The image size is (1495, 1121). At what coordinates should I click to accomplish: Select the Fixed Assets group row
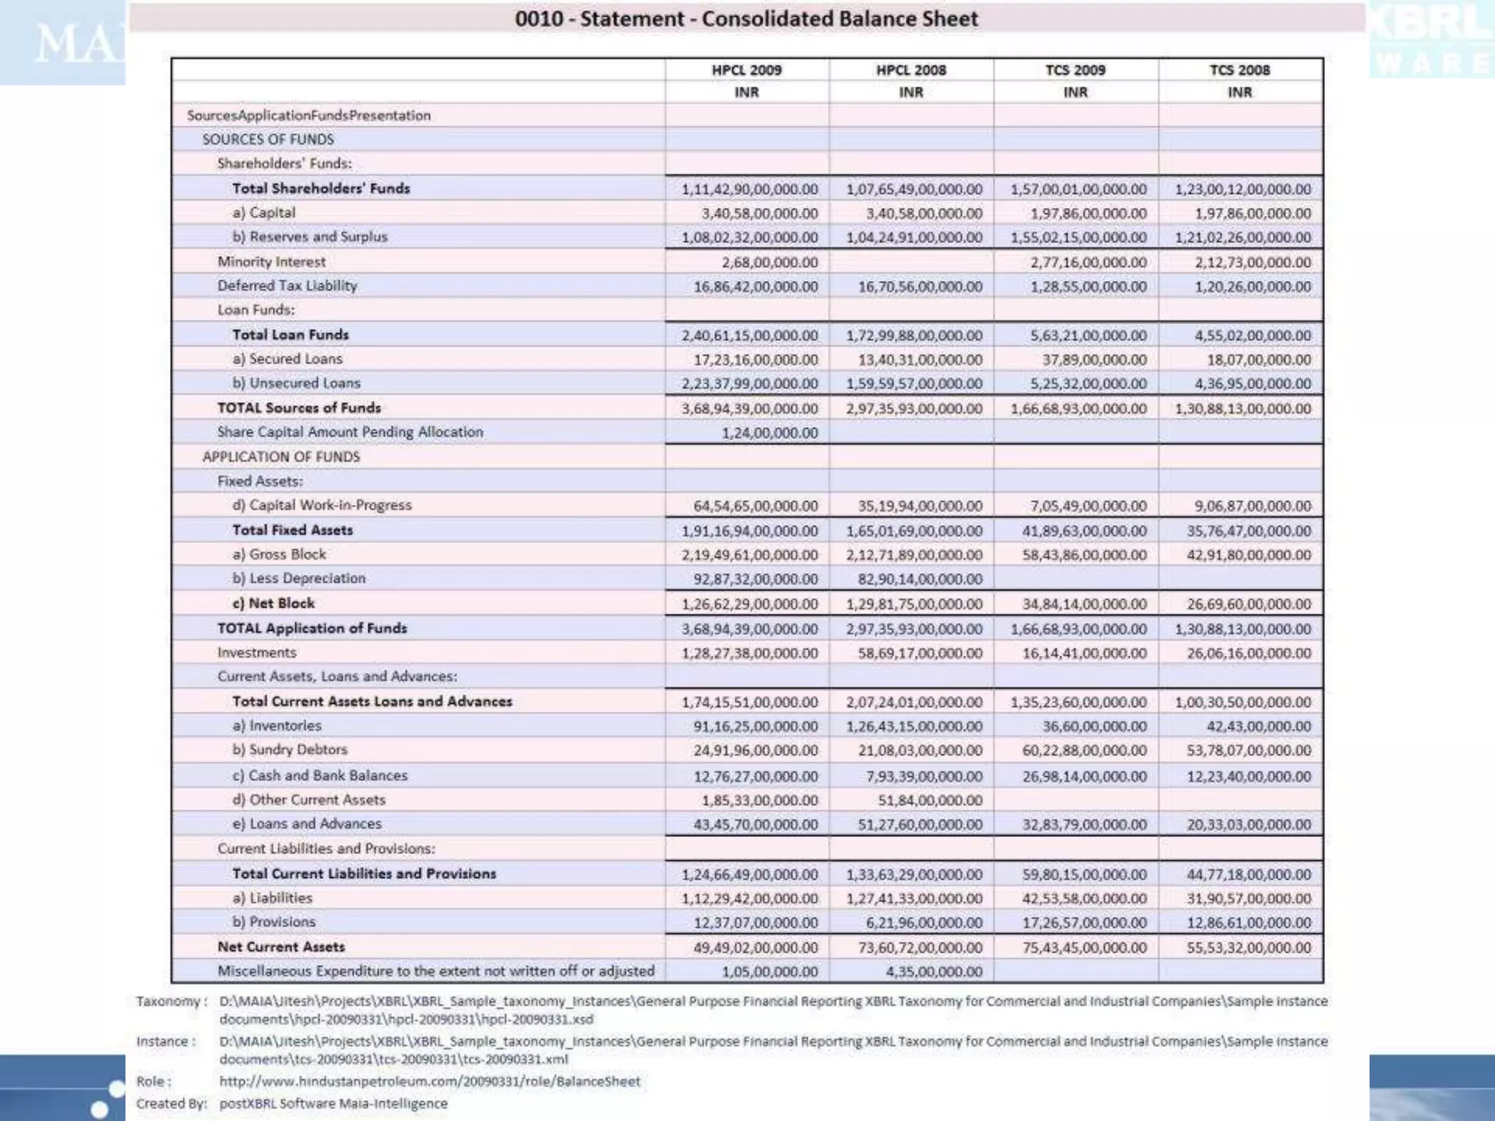pos(260,481)
